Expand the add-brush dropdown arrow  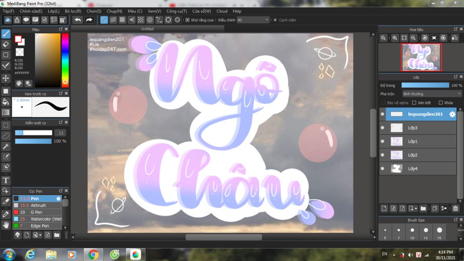pyautogui.click(x=40, y=235)
